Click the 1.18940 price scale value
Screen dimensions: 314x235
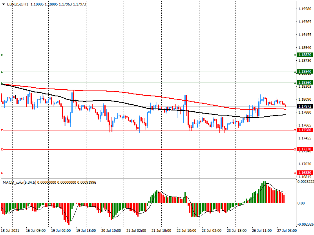[x=305, y=47]
